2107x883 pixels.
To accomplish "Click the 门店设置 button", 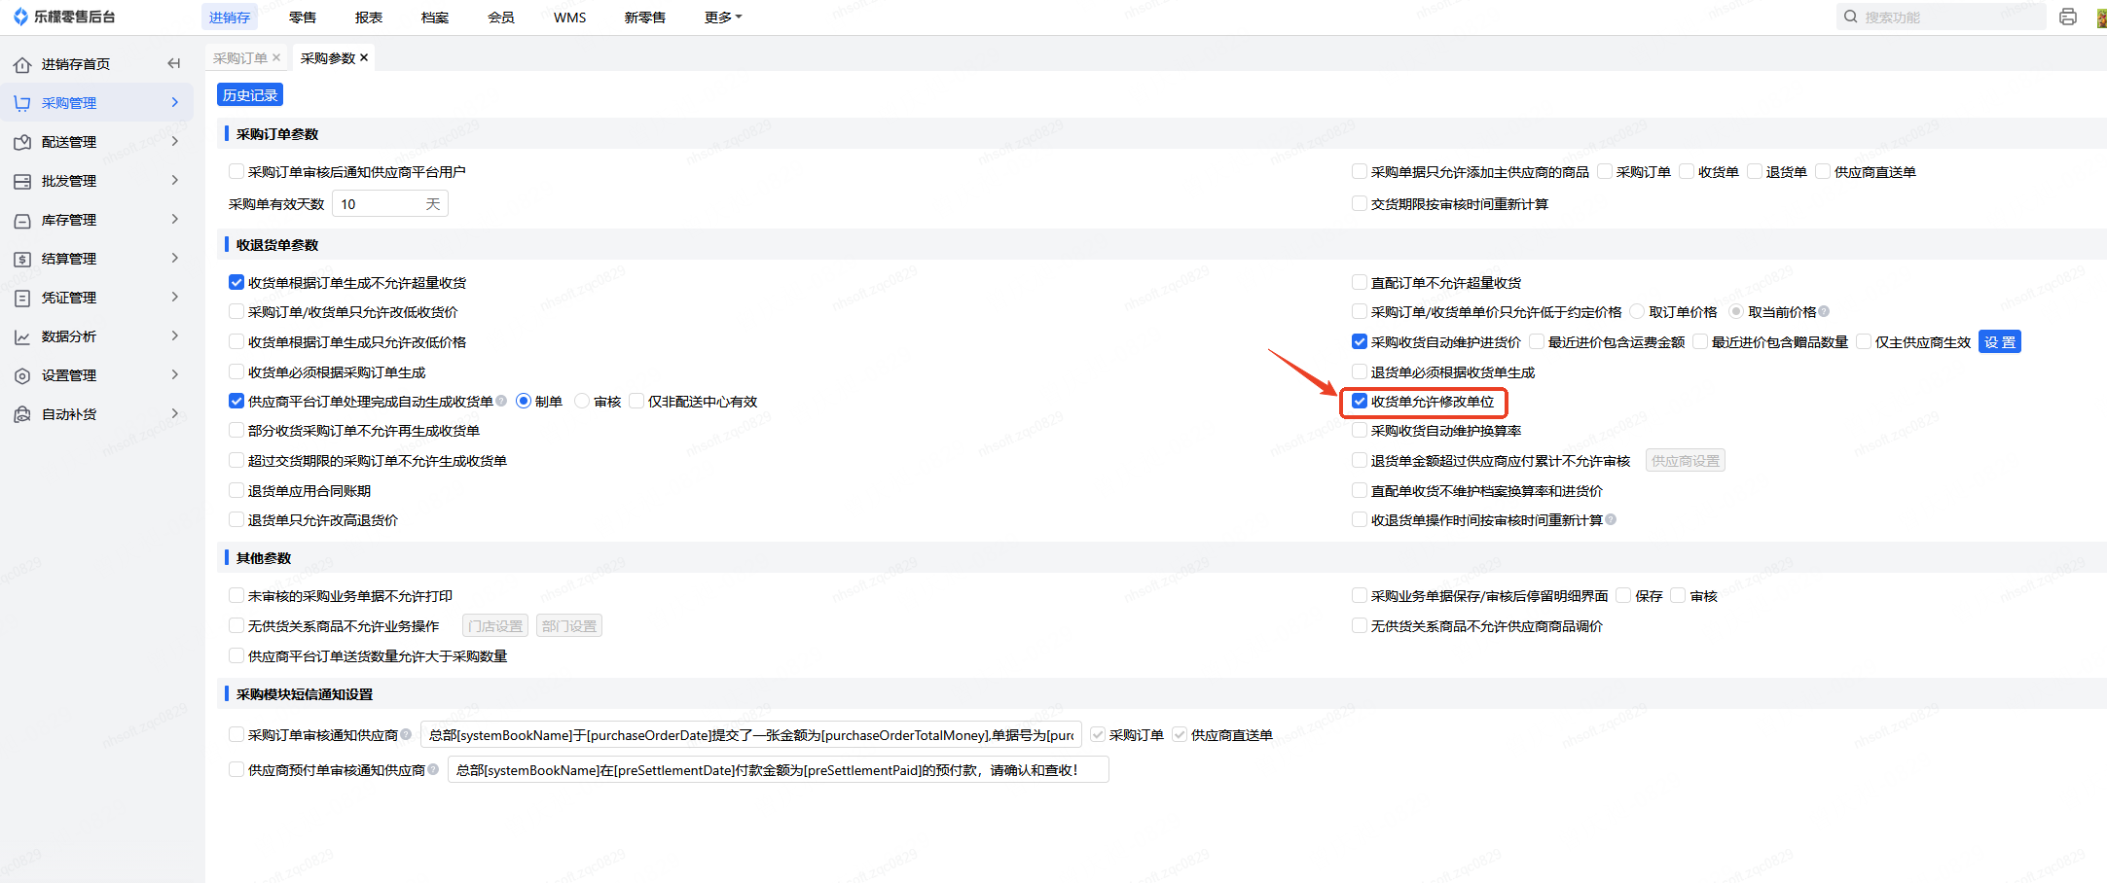I will click(495, 626).
